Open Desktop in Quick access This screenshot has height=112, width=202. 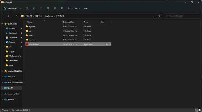[x=12, y=28]
